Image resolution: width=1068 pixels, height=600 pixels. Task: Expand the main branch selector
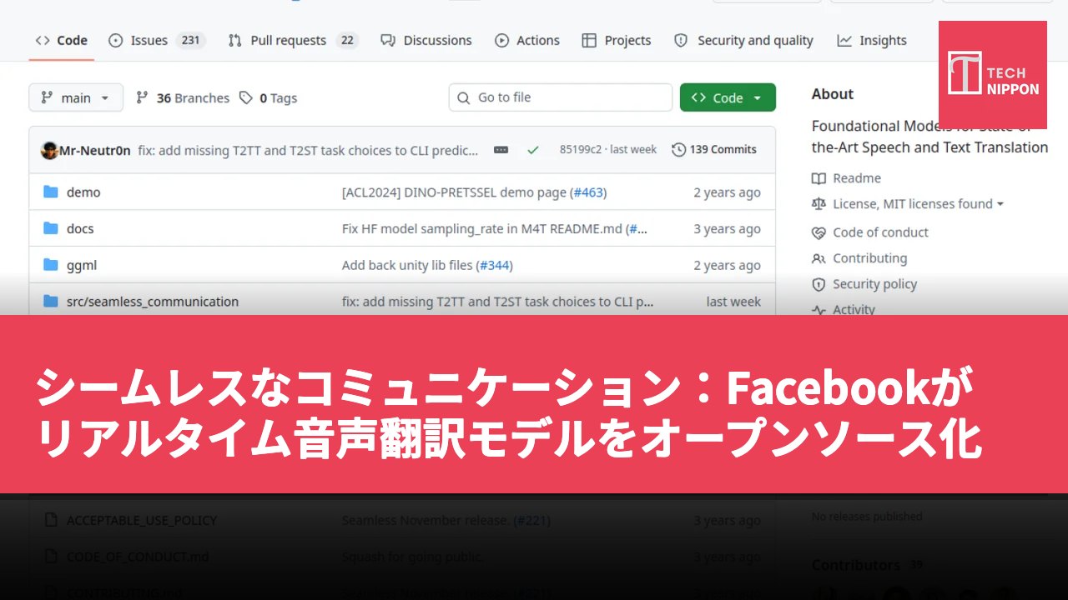coord(76,97)
